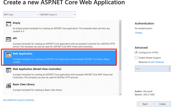
Task: Click the Author Microsoft text
Action: point(143,91)
